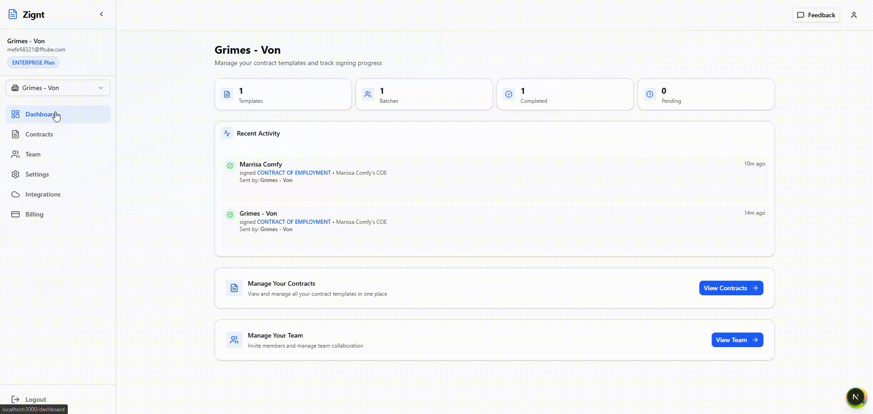Click the Logout arrow icon
873x414 pixels.
(x=15, y=399)
